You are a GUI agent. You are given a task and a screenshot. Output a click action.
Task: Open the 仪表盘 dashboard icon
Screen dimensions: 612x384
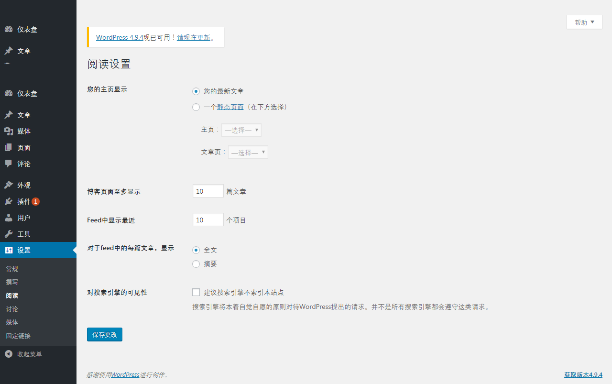[9, 93]
